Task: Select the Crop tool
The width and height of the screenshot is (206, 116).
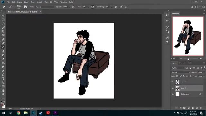Action: pos(3,32)
